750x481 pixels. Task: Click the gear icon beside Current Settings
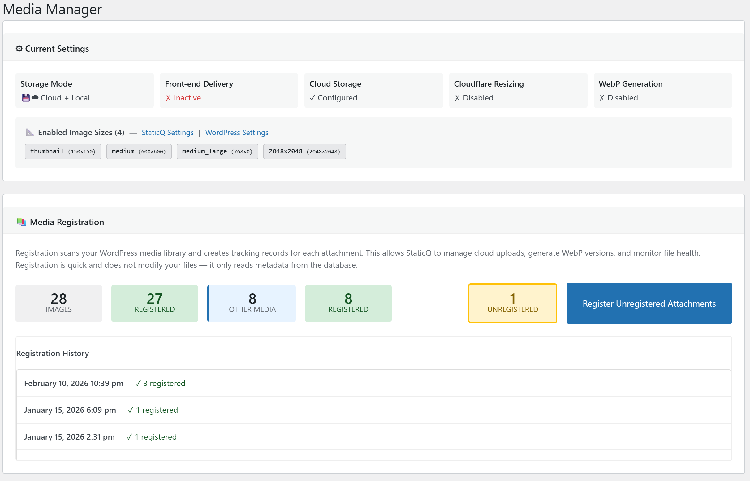tap(19, 49)
